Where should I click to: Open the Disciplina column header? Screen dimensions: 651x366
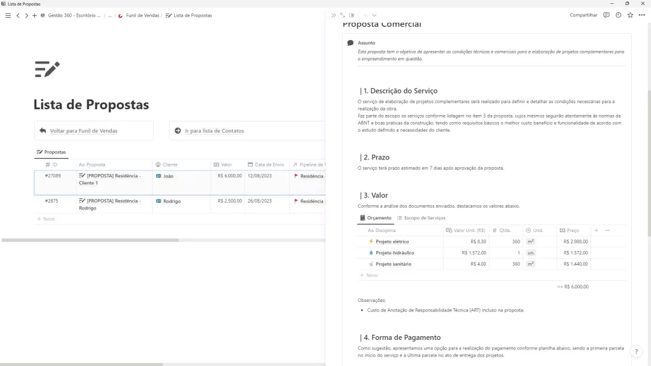[401, 230]
